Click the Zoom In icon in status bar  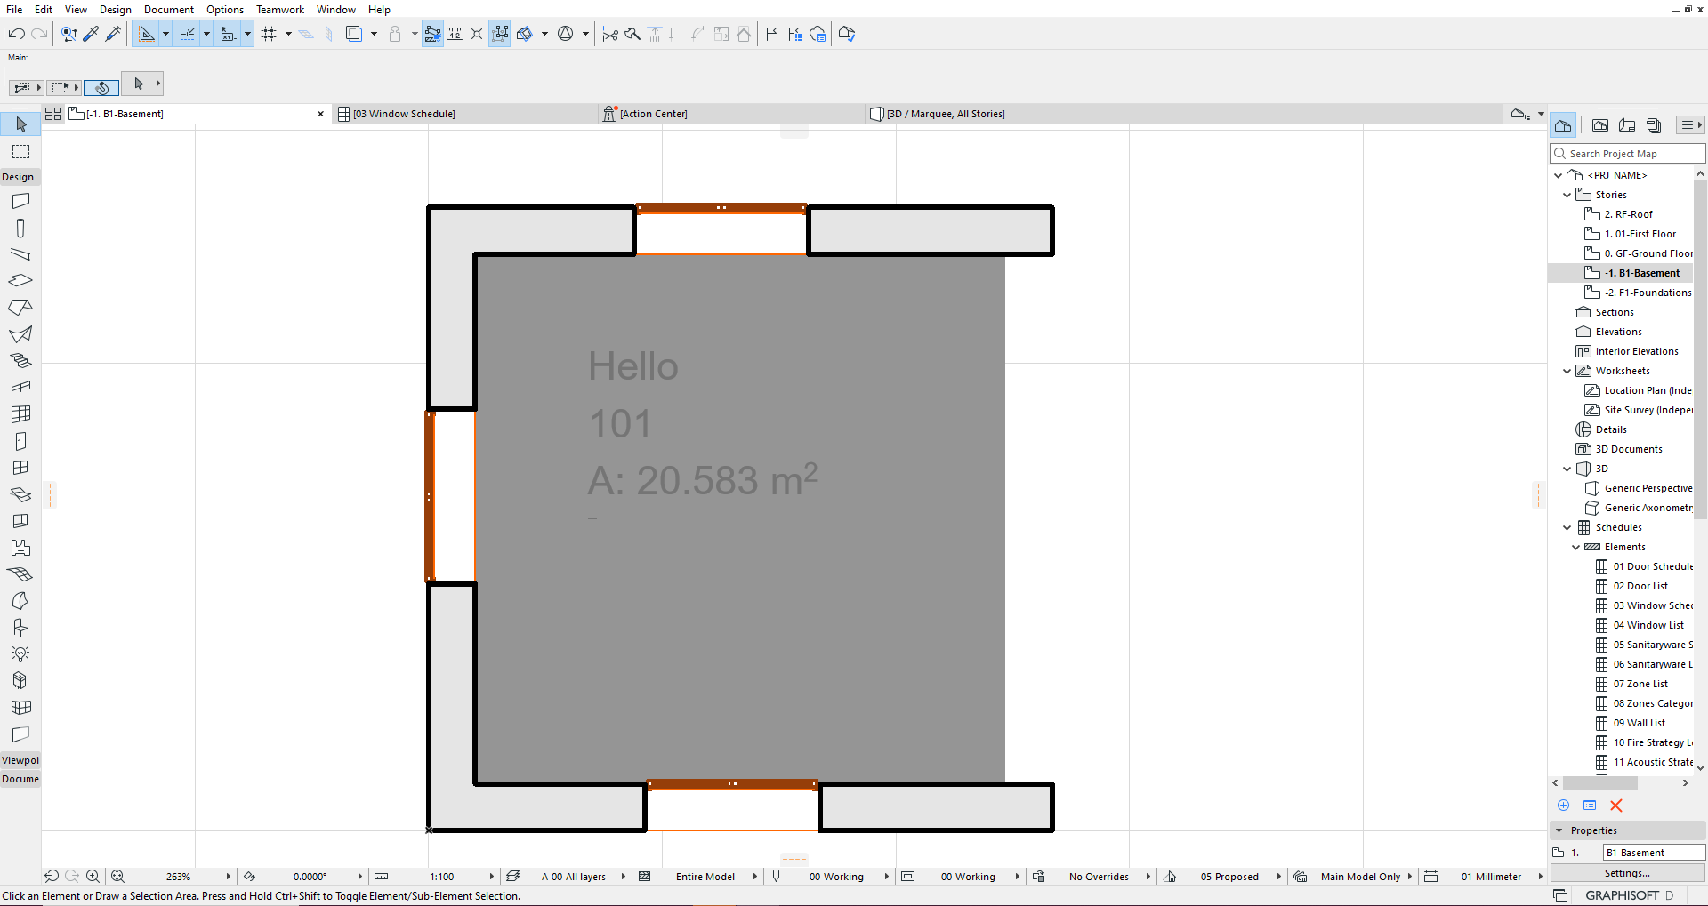tap(93, 876)
